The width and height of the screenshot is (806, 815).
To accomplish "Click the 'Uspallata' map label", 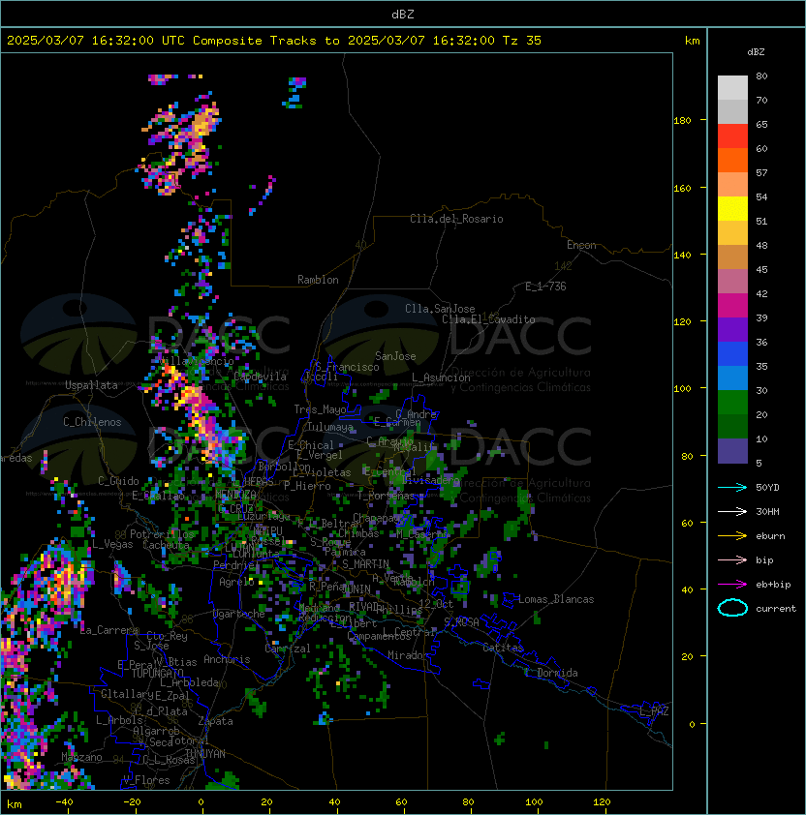I will [92, 385].
